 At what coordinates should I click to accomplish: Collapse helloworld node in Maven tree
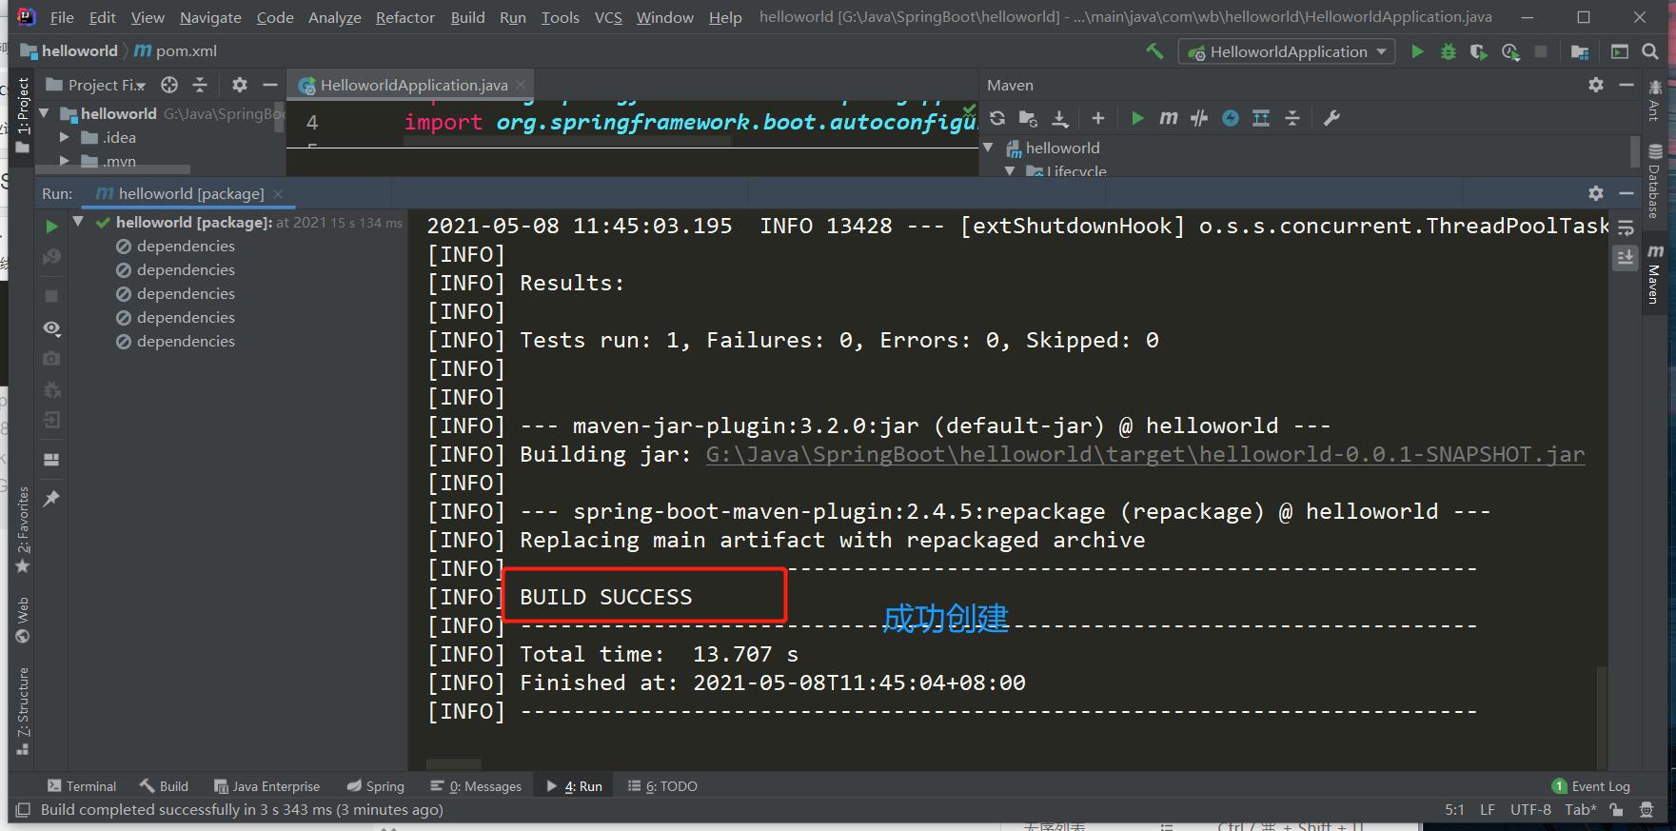[988, 148]
